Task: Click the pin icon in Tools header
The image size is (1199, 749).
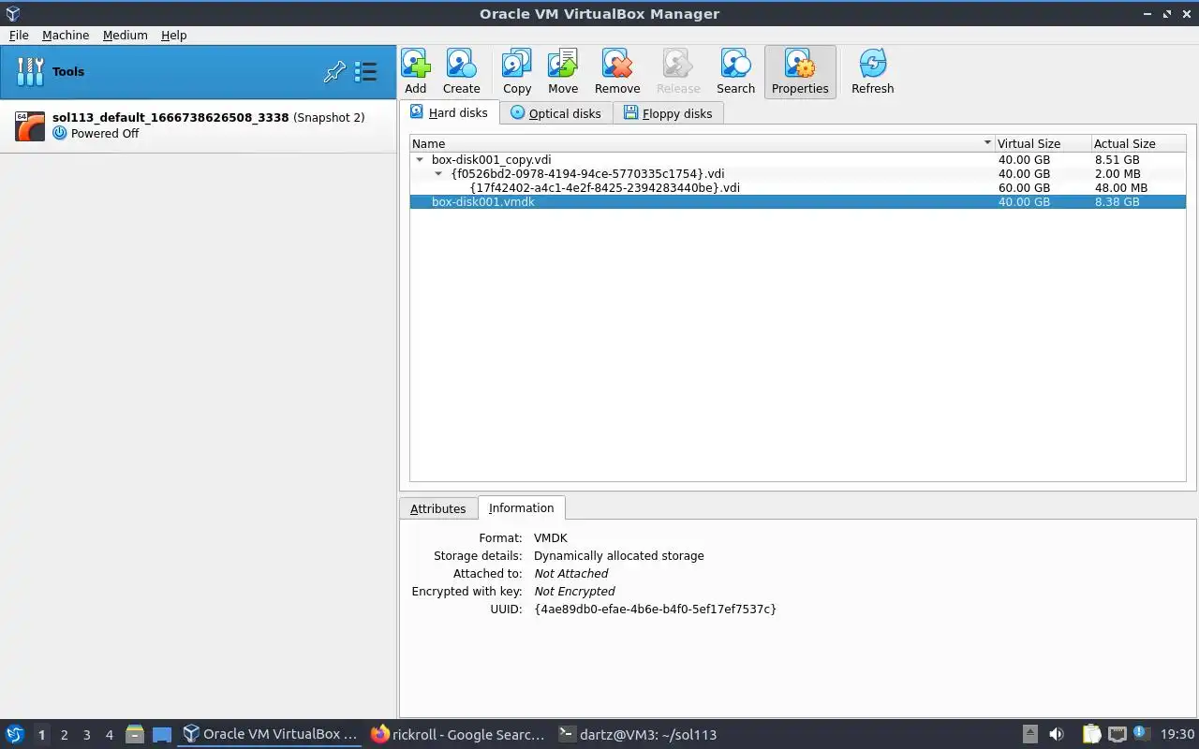Action: pos(334,72)
